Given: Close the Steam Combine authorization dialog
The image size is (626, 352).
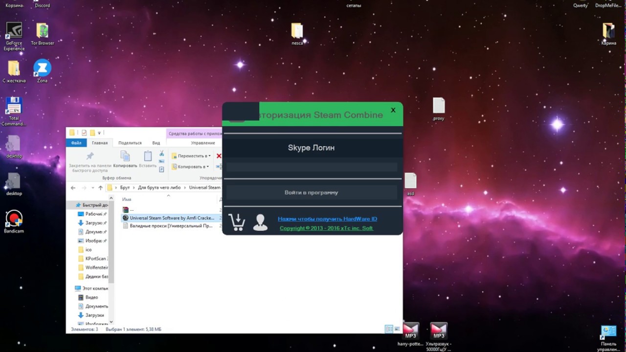Looking at the screenshot, I should 393,110.
